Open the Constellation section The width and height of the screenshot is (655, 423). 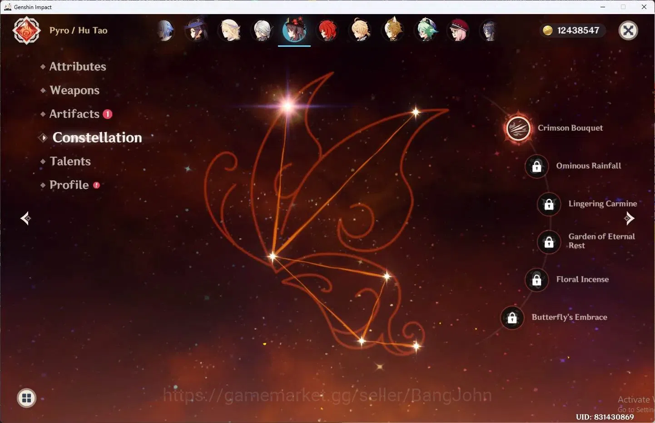click(97, 138)
